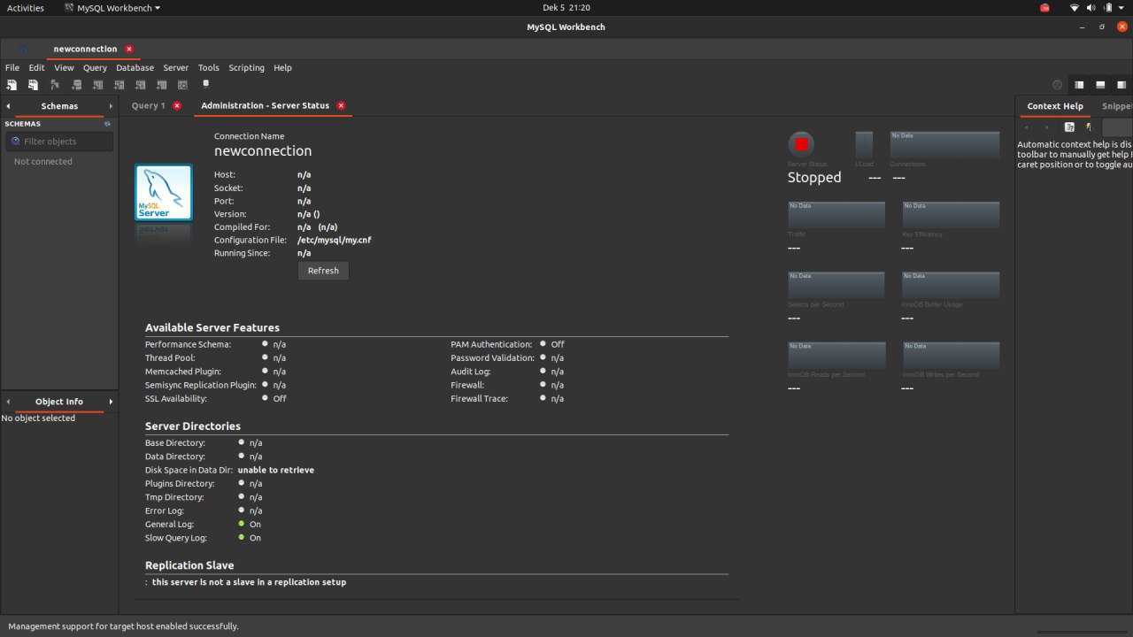Click the create stored procedure toolbar icon

coord(140,85)
